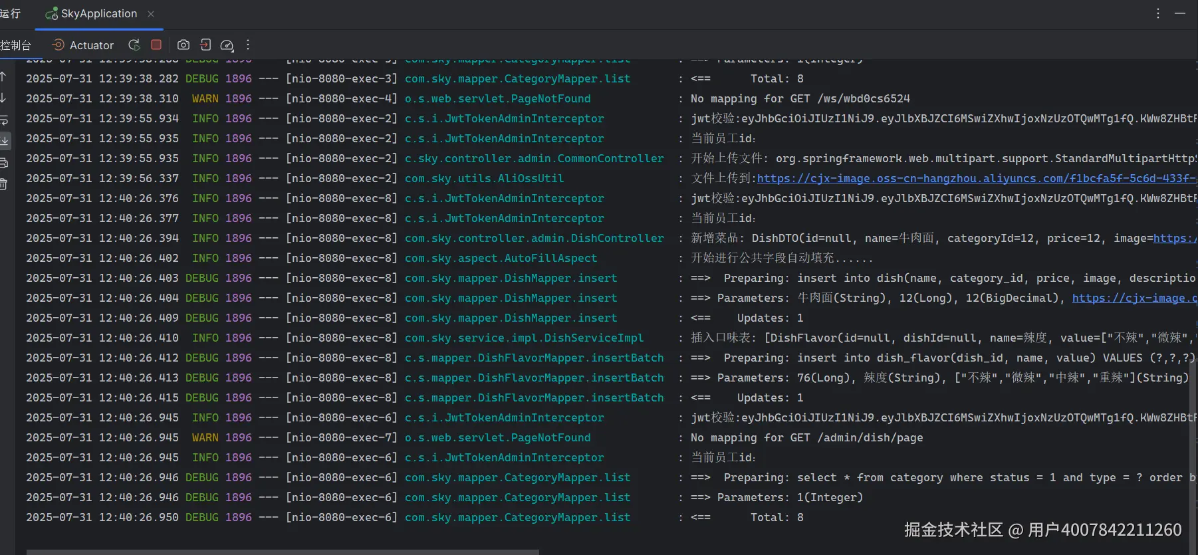Rerun SkyApplication with the rerun icon

pyautogui.click(x=134, y=45)
